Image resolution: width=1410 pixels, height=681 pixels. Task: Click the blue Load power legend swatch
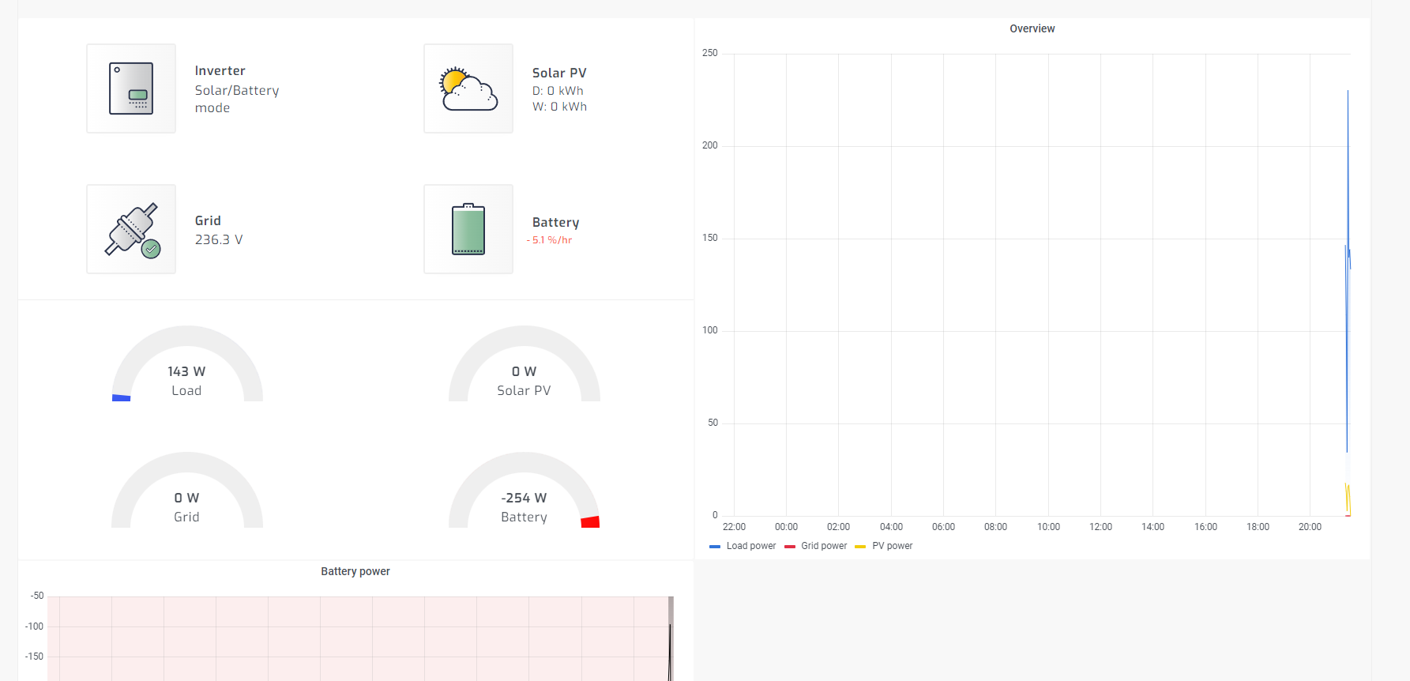click(x=715, y=547)
